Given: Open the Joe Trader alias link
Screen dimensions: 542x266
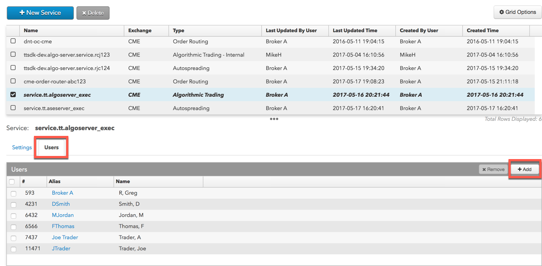Looking at the screenshot, I should click(x=65, y=237).
